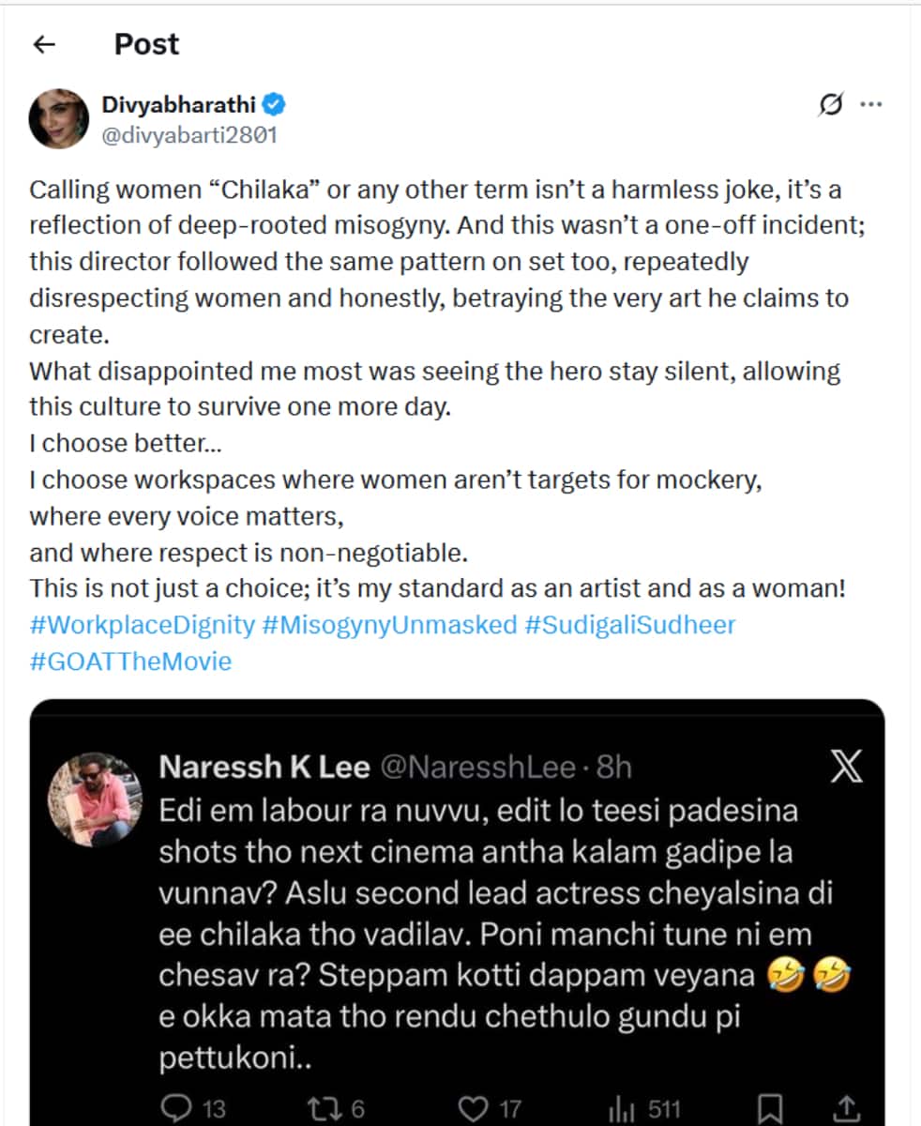This screenshot has width=921, height=1126.
Task: Bookmark the quoted post
Action: tap(771, 1109)
